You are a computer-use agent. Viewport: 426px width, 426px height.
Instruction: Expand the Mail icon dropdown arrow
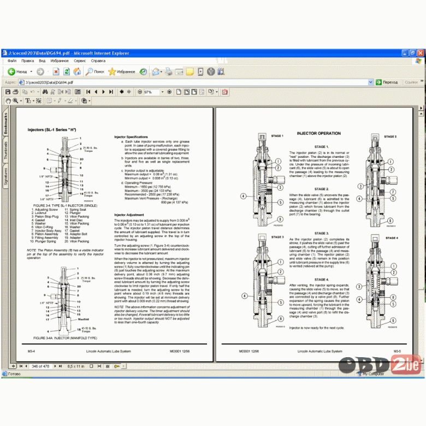point(161,72)
